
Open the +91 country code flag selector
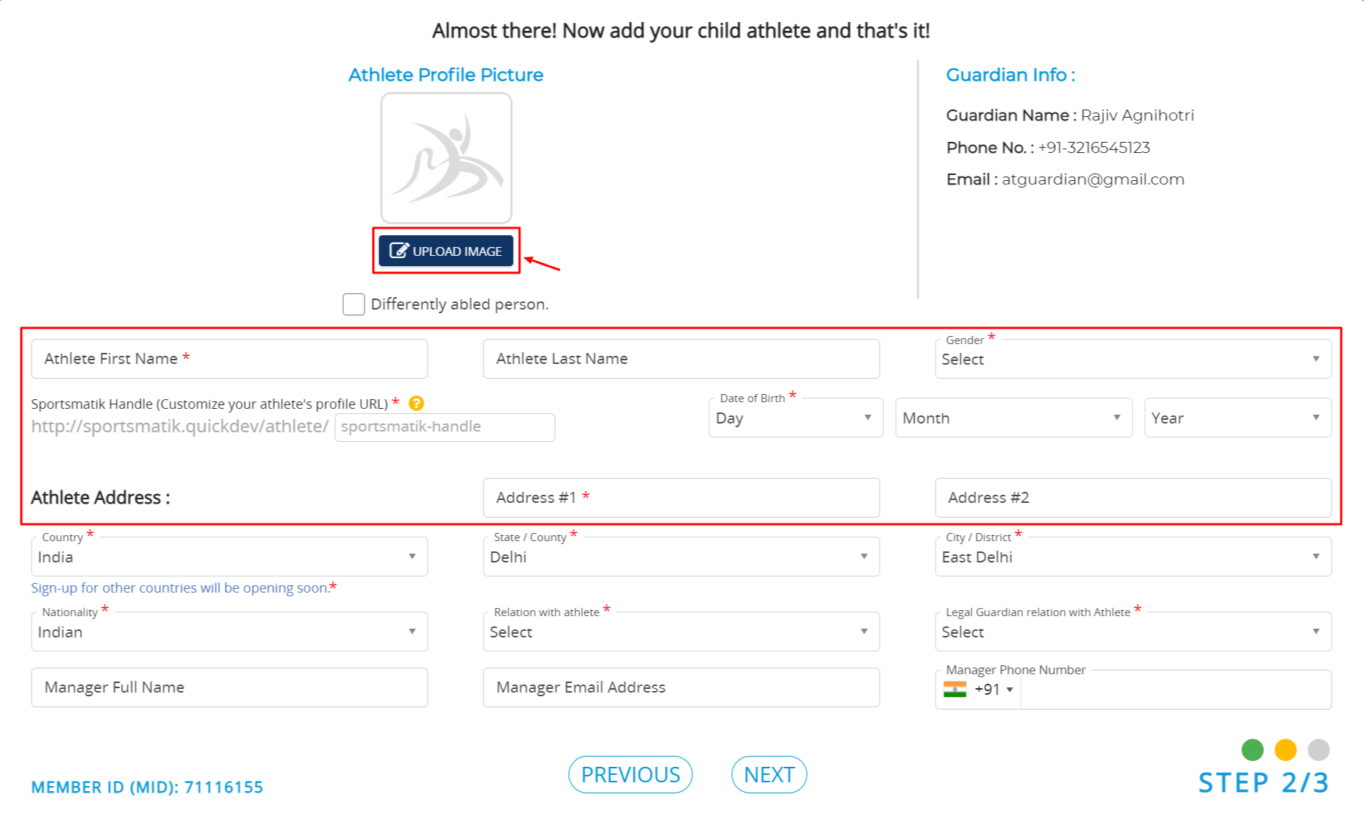(x=978, y=690)
